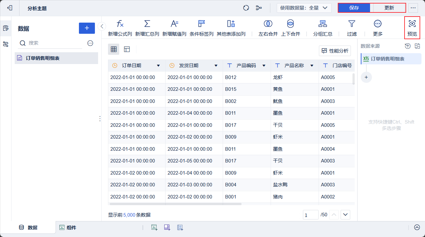
Task: Click the 门店编号 text type icon
Action: (325, 66)
